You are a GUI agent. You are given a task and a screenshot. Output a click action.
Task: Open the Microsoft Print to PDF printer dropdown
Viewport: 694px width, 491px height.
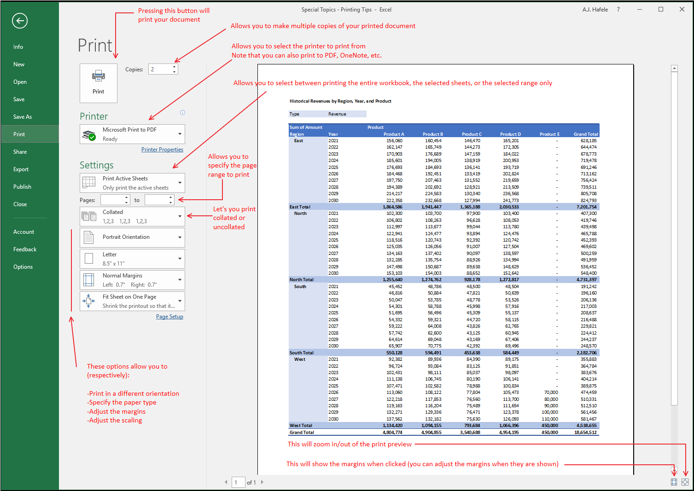pos(132,134)
